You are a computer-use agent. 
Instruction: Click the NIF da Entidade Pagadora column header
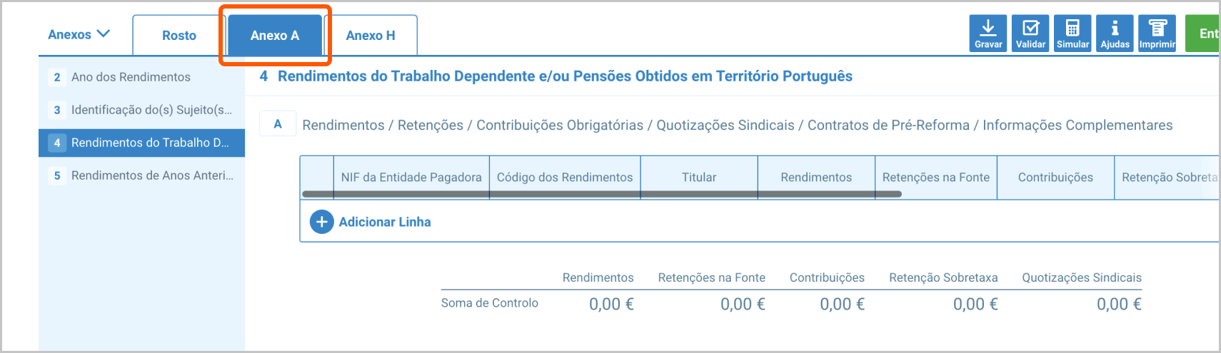point(411,177)
